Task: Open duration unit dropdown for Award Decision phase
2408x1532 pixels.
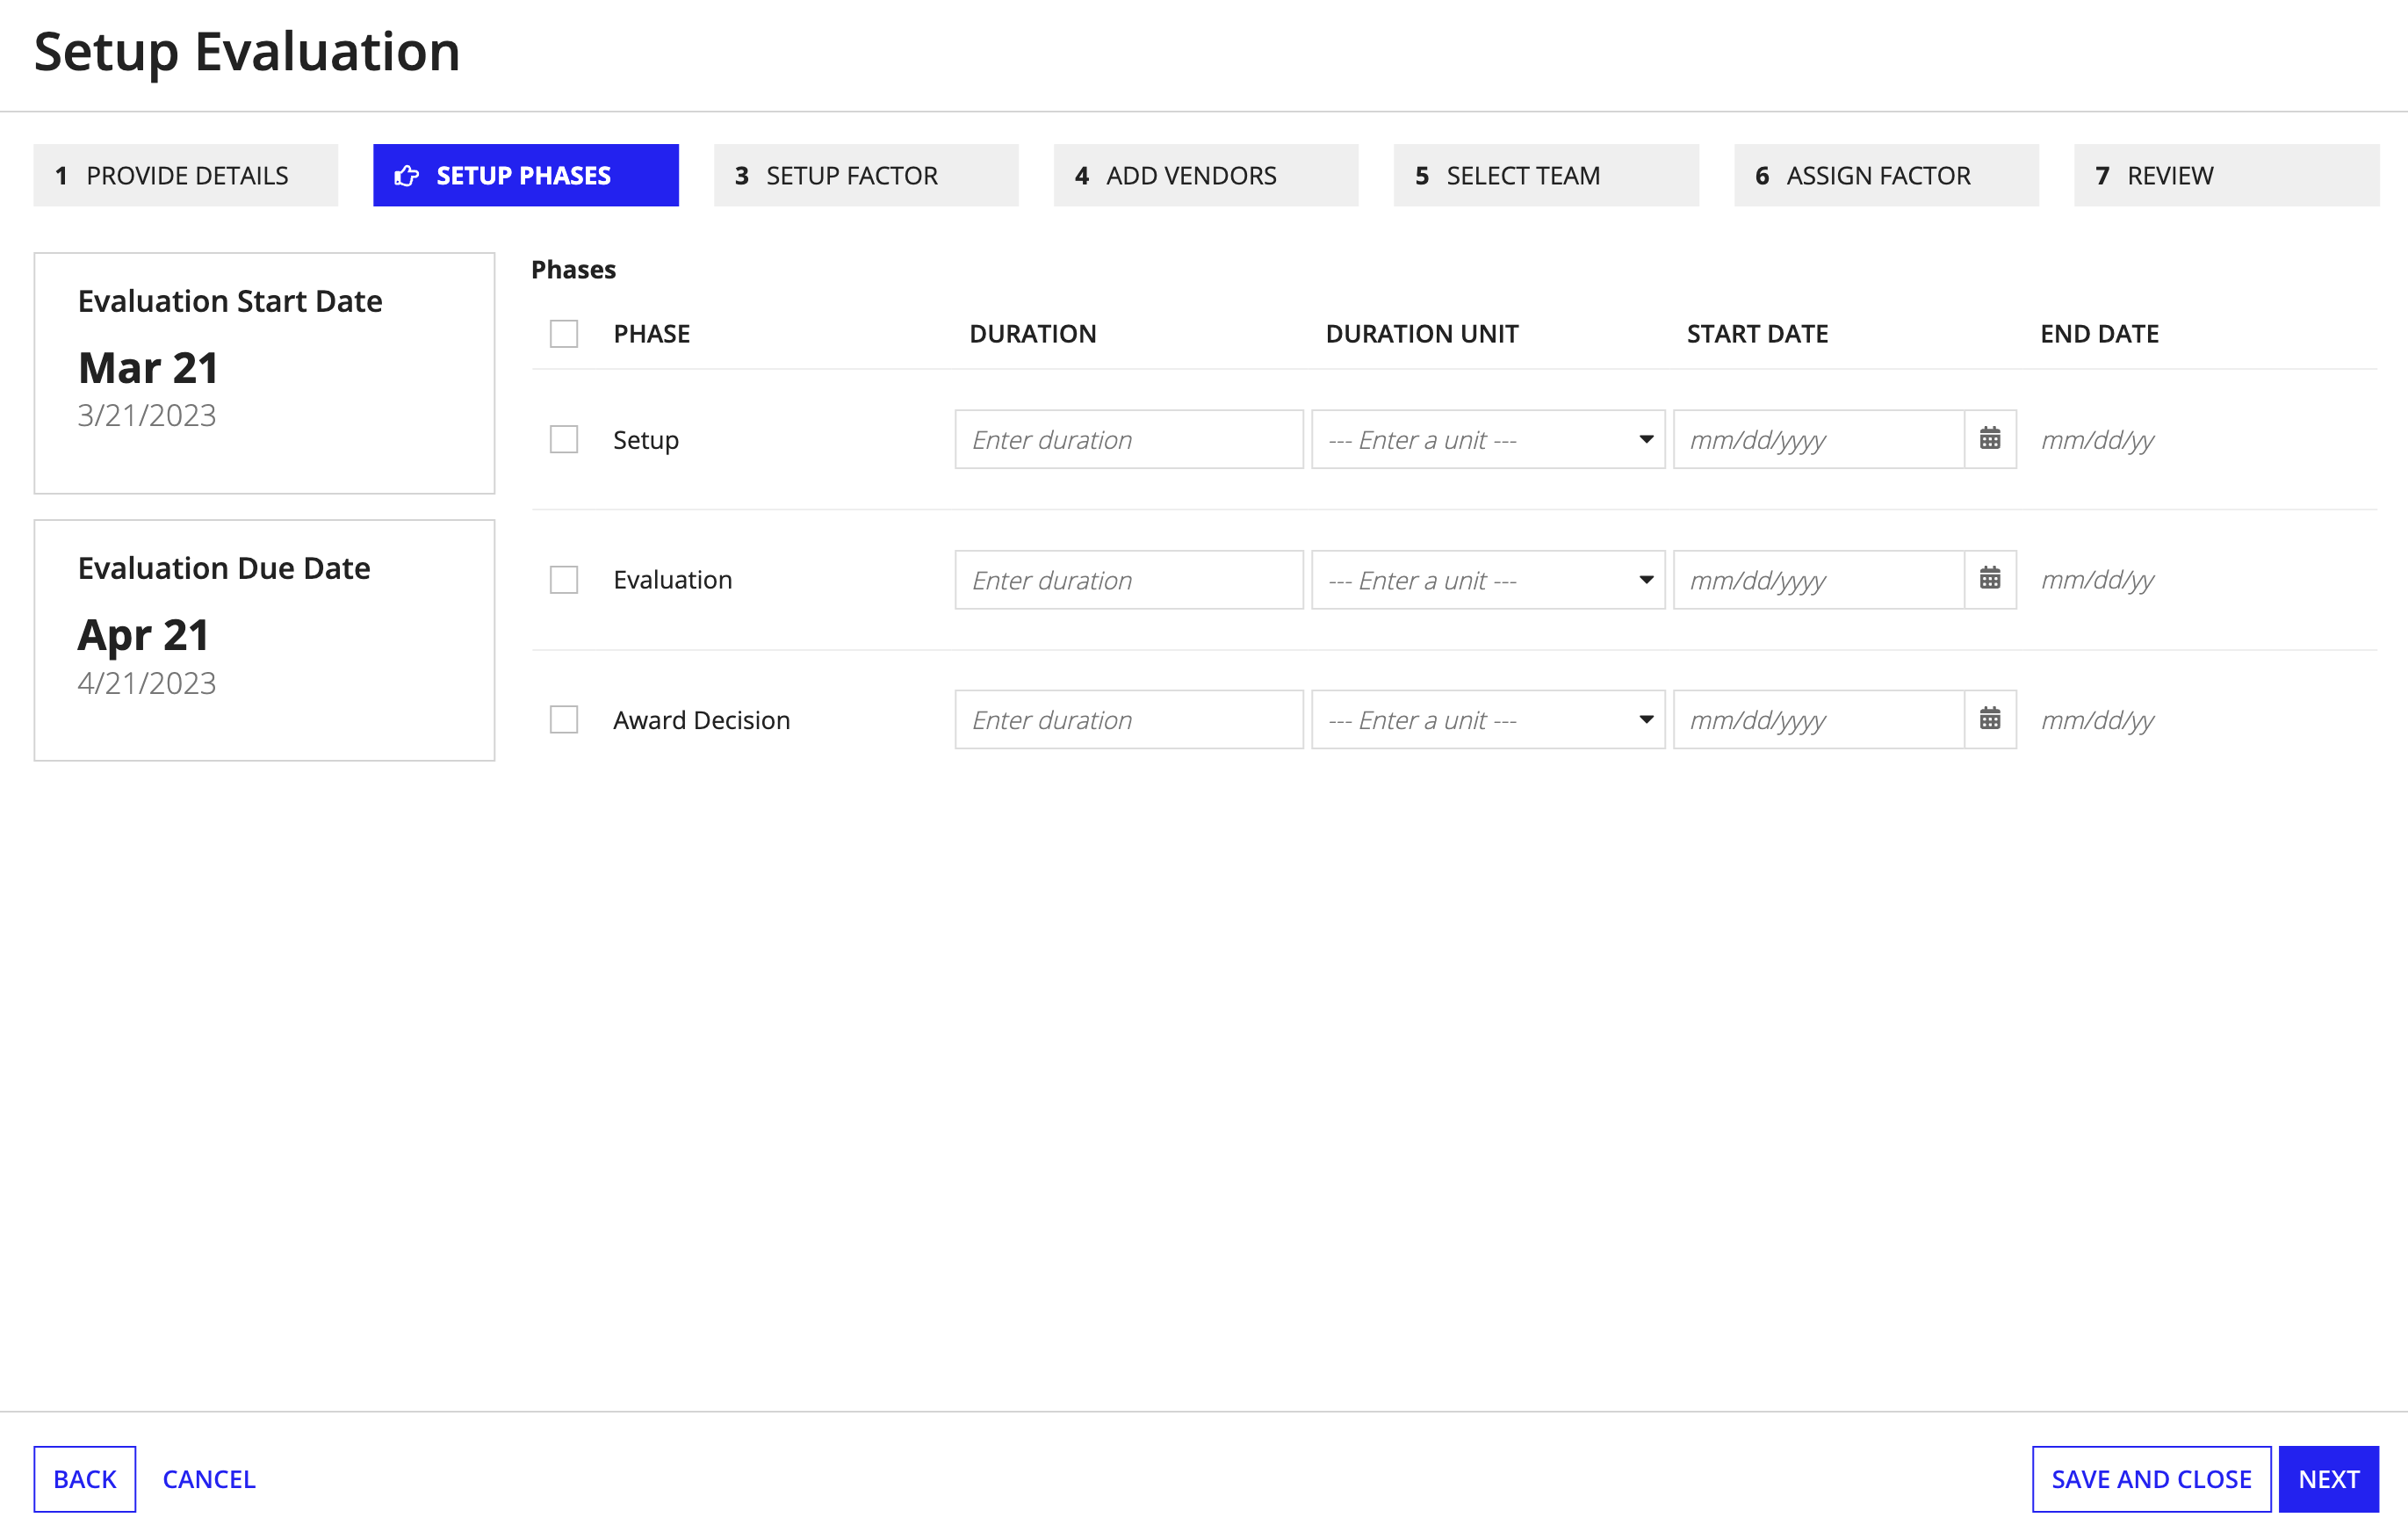Action: click(1488, 719)
